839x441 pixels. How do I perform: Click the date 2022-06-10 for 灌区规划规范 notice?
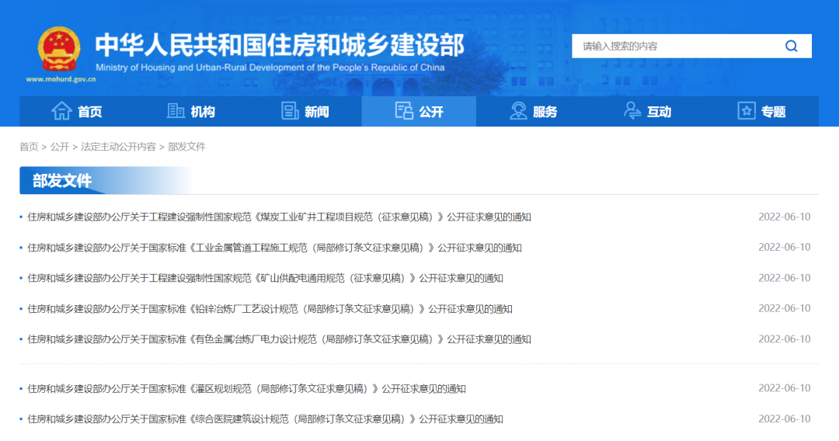pos(785,388)
